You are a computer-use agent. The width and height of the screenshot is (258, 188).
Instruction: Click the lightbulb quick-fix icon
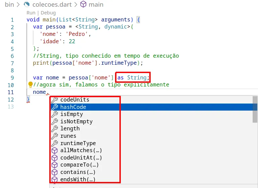31,85
